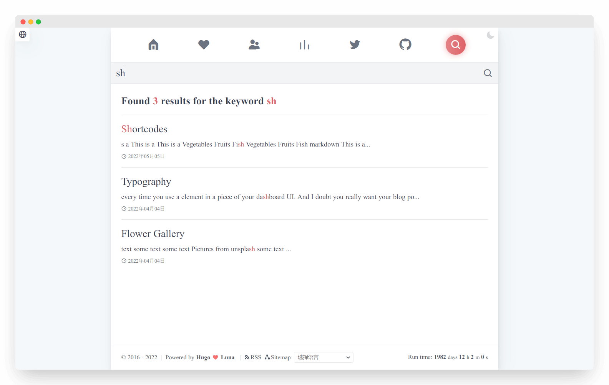The image size is (609, 385).
Task: Open the Typography search result
Action: (x=146, y=182)
